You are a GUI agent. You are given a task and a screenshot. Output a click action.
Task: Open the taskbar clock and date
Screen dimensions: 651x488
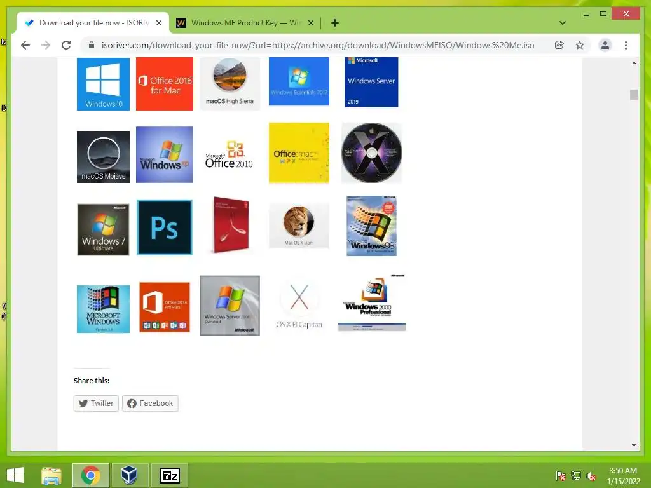coord(623,475)
